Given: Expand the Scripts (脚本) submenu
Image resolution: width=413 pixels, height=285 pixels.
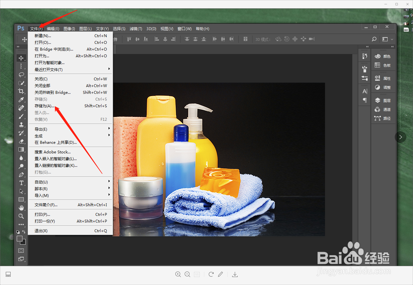Looking at the screenshot, I should coord(70,189).
